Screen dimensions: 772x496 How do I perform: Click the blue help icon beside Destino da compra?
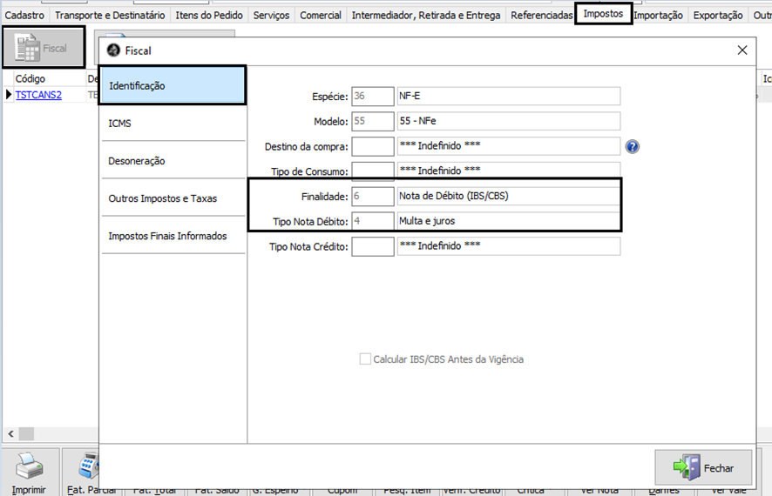pyautogui.click(x=633, y=146)
